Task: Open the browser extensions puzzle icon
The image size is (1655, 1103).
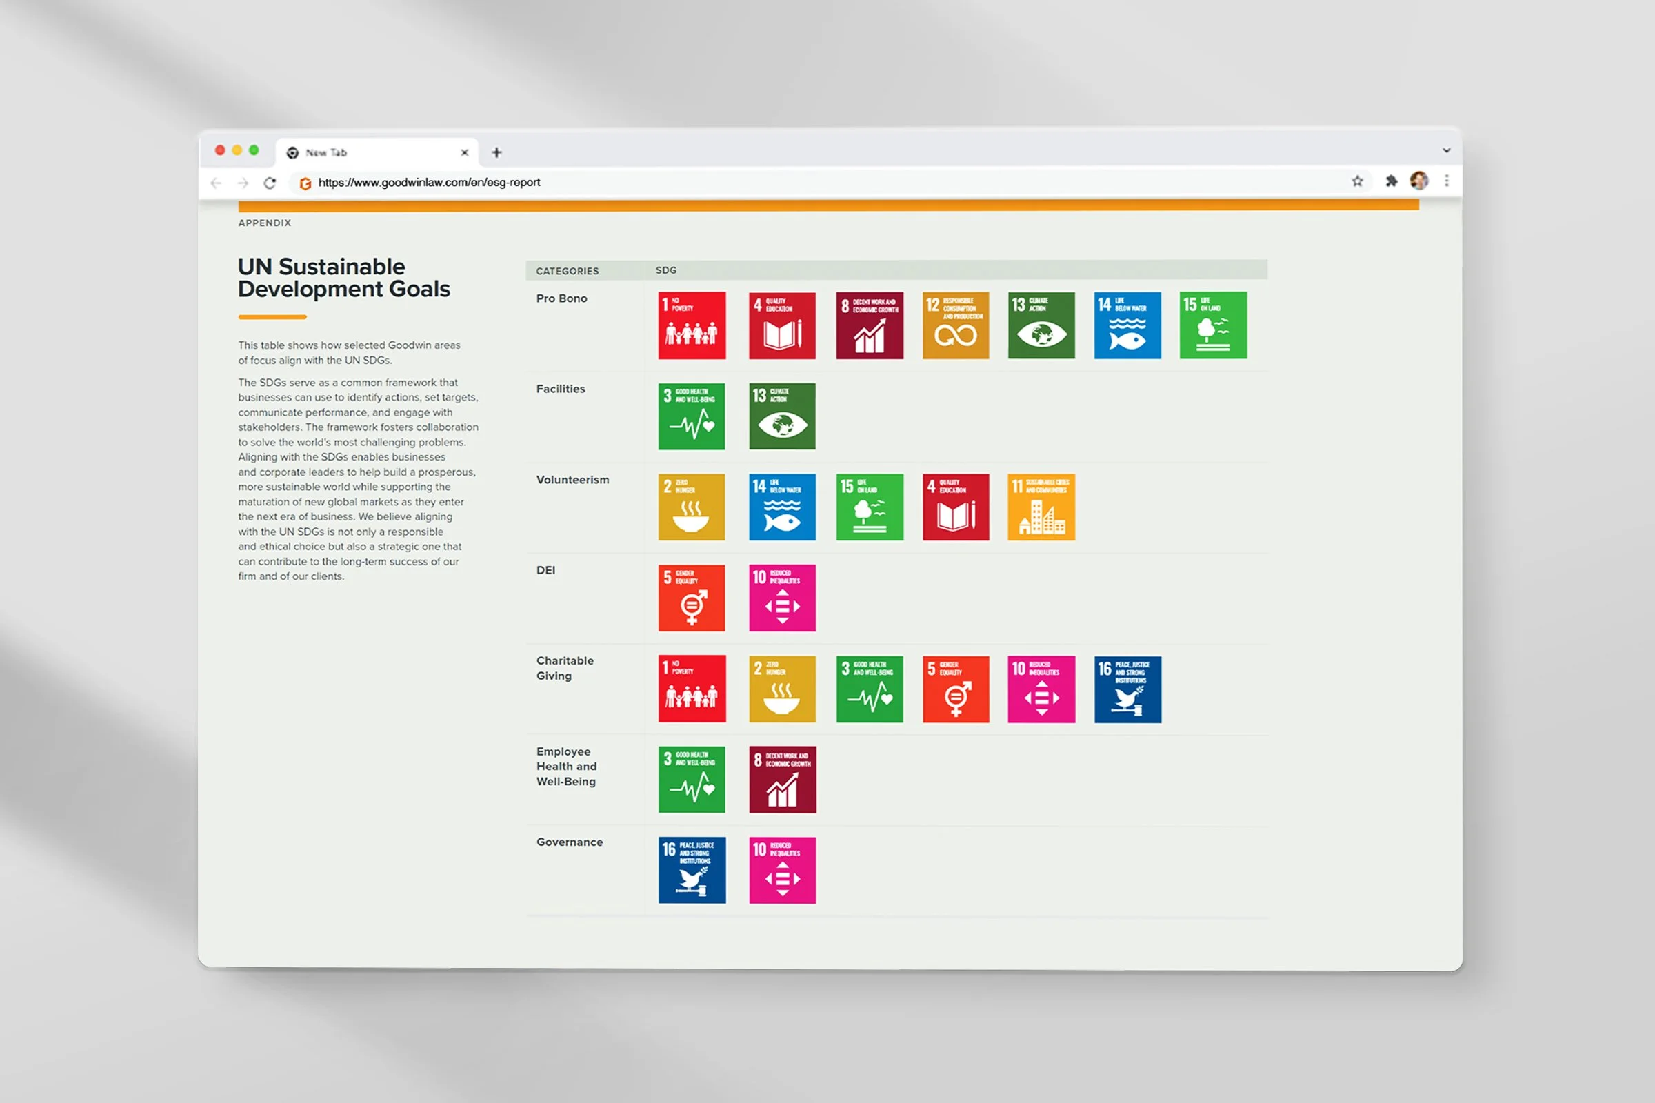Action: (x=1391, y=181)
